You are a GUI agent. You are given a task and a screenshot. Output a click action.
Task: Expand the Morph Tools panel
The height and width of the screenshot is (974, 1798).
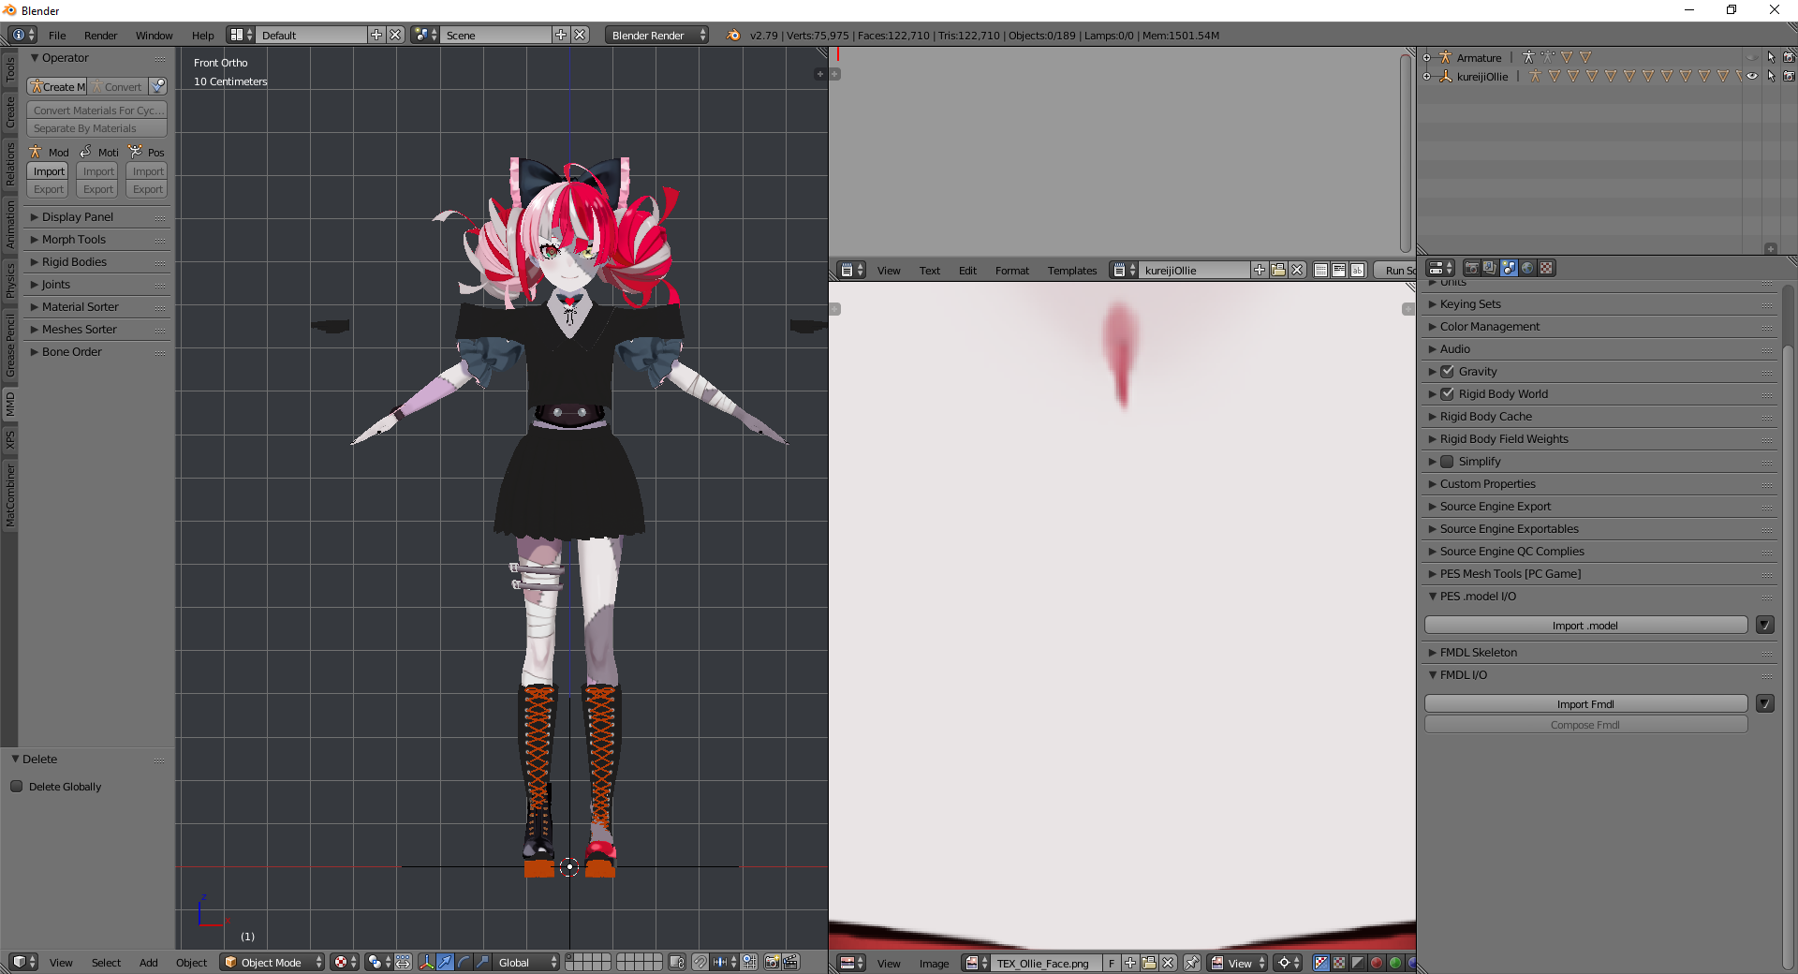(74, 240)
